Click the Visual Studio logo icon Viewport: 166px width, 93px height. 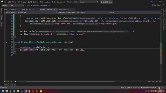(x=2, y=2)
